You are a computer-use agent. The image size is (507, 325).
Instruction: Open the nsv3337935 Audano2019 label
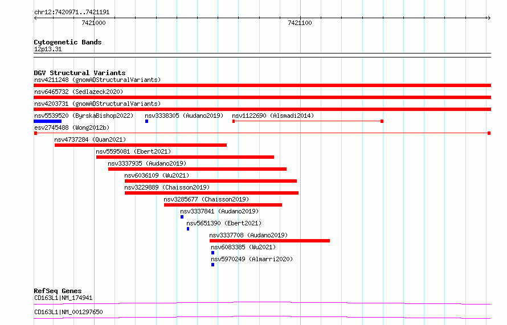coord(147,163)
